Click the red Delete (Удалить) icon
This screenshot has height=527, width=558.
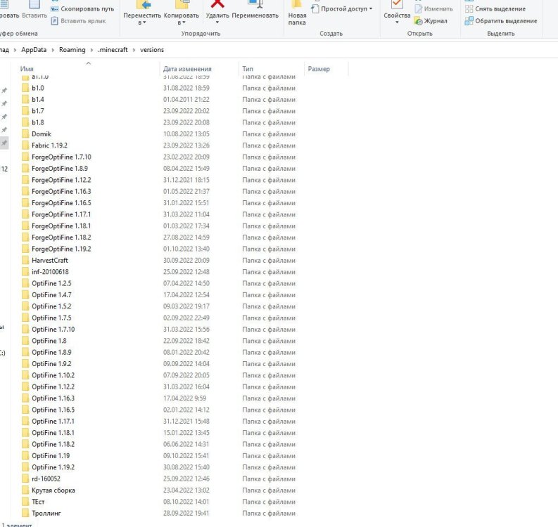click(217, 4)
